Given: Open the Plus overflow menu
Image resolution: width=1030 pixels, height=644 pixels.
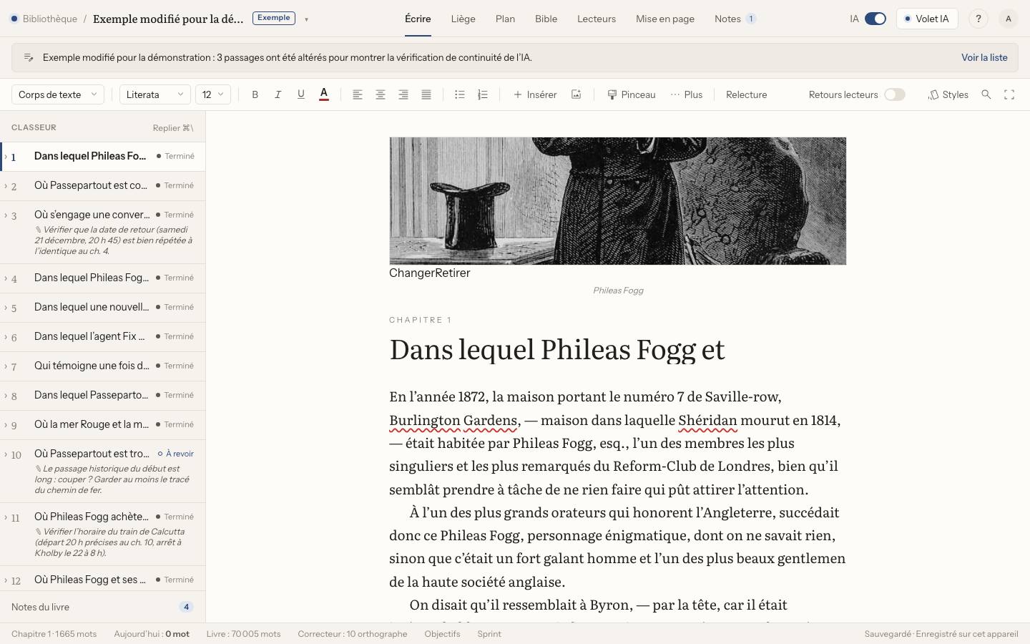Looking at the screenshot, I should (x=687, y=94).
